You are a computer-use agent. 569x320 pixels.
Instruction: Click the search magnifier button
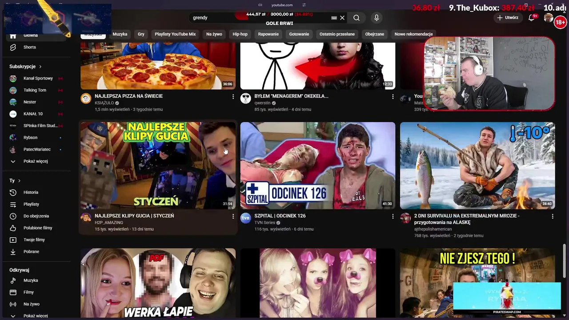pyautogui.click(x=357, y=18)
